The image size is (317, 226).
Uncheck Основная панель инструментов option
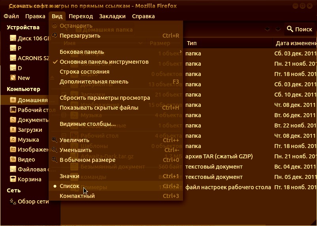tap(104, 62)
